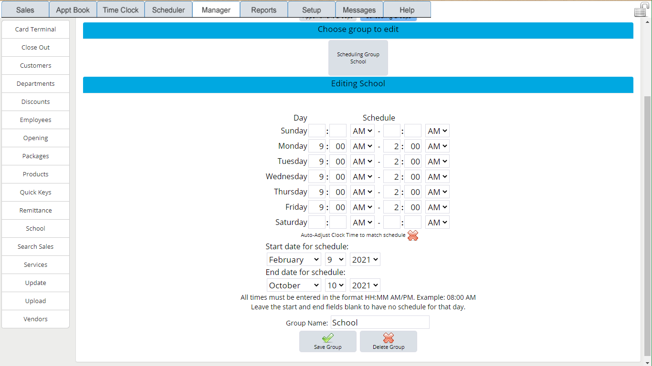
Task: Open Vendors in the sidebar
Action: tap(36, 319)
